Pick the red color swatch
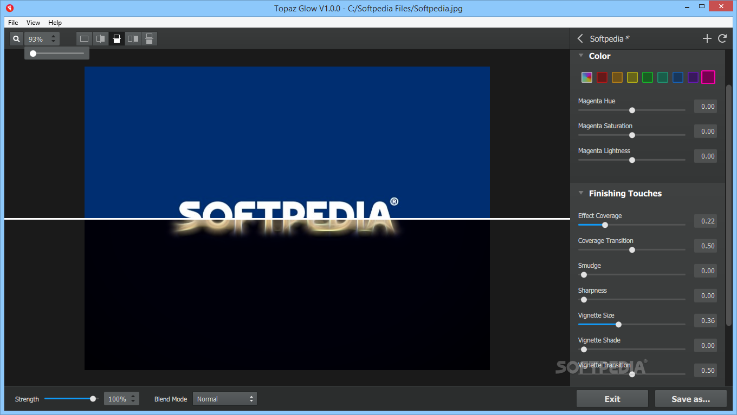The image size is (737, 415). (x=602, y=77)
